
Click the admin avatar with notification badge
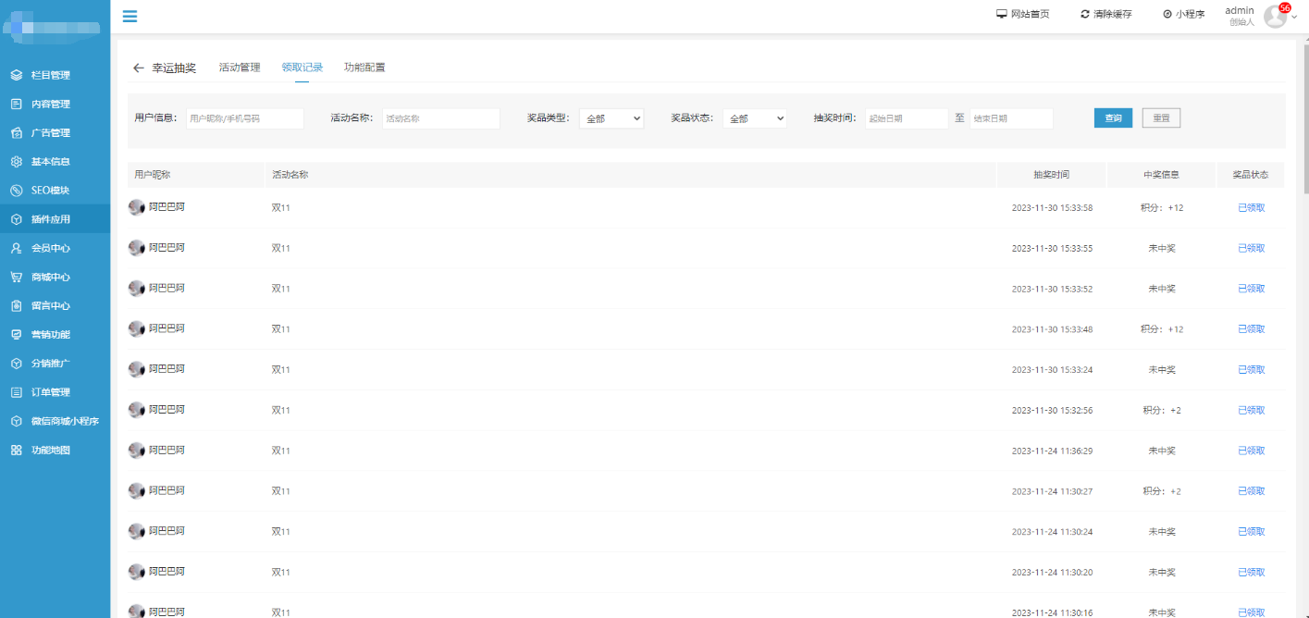(x=1276, y=16)
